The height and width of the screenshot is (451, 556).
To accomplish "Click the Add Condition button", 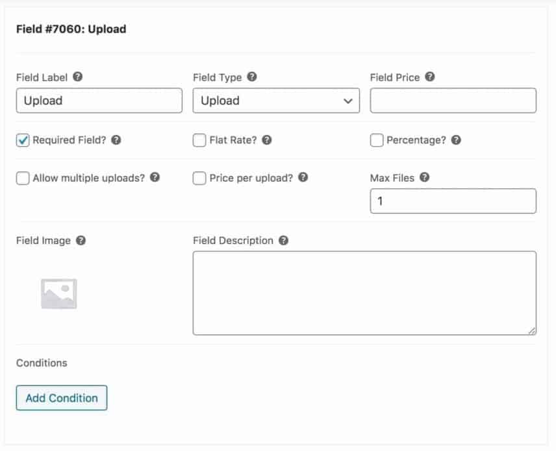I will [61, 398].
